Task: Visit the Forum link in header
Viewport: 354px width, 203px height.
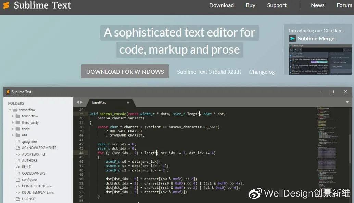Action: point(344,5)
